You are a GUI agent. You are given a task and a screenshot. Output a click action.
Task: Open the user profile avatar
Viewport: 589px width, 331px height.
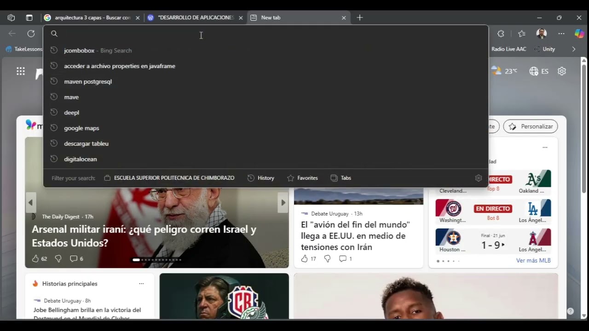[x=541, y=34]
